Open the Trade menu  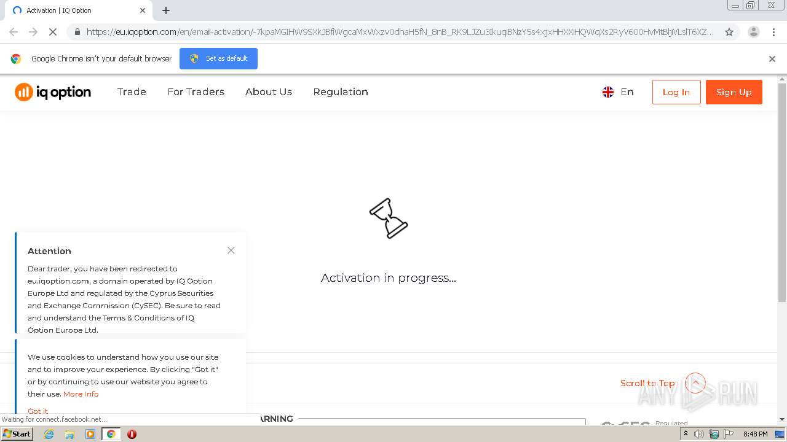pyautogui.click(x=132, y=92)
